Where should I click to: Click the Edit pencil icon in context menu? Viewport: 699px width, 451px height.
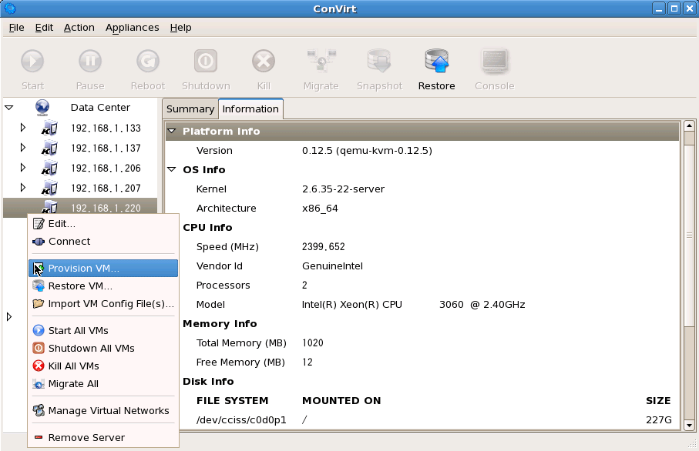click(x=39, y=223)
